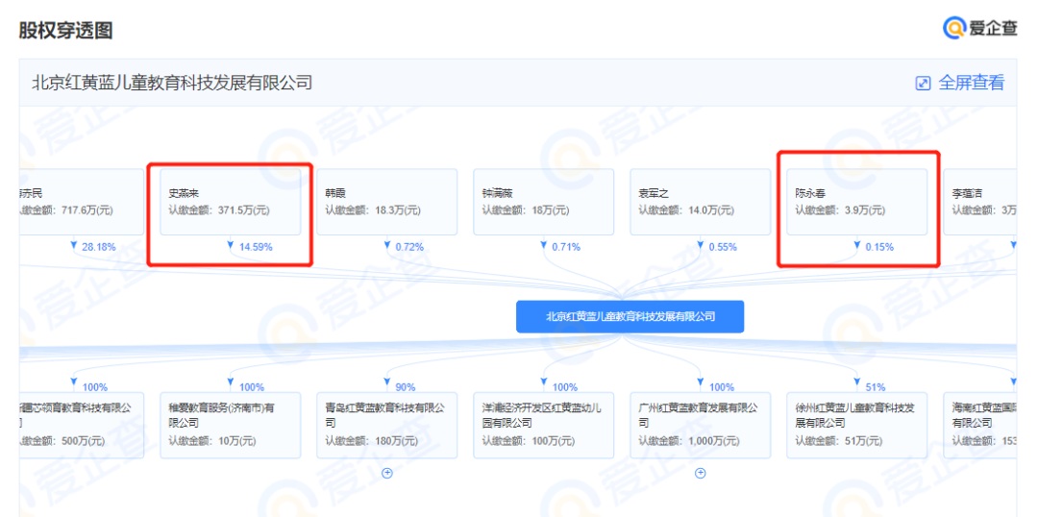The height and width of the screenshot is (517, 1038).
Task: Select the central 北京红黄蓝儿童教育科技发展有限公司 blue node
Action: tap(630, 316)
